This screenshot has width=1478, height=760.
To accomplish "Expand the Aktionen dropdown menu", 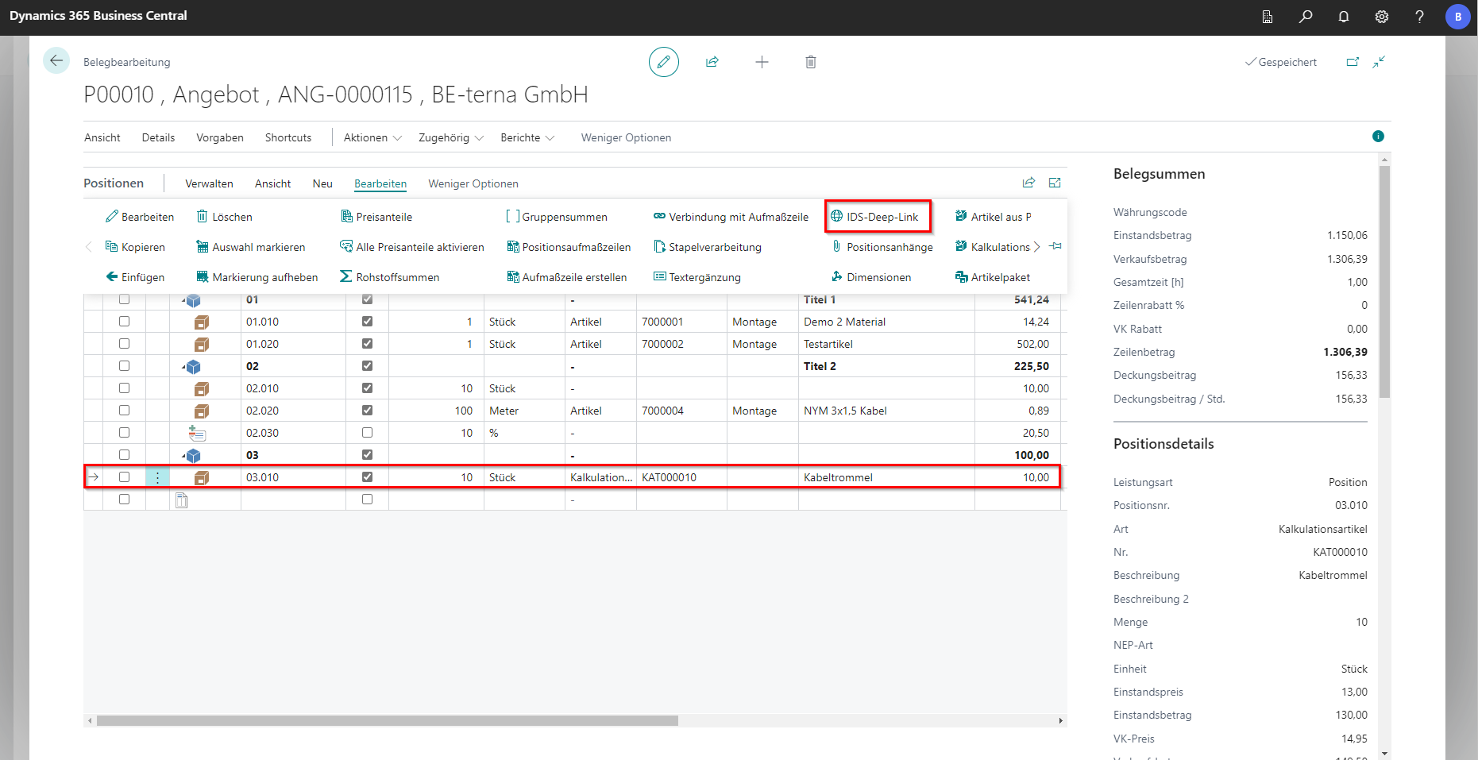I will tap(372, 138).
